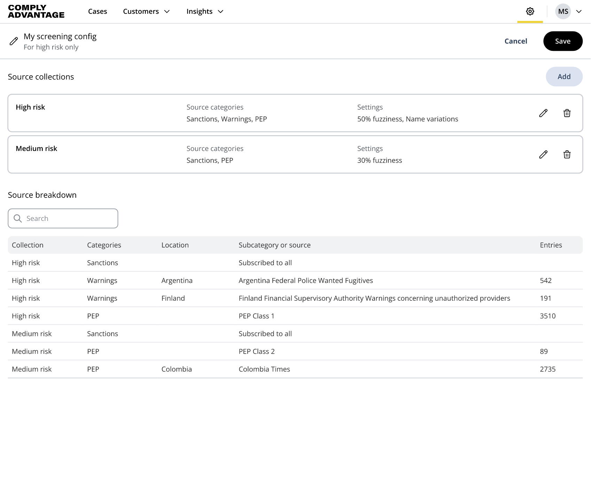Delete the Medium risk collection
Screen dimensions: 591x492
pos(567,155)
